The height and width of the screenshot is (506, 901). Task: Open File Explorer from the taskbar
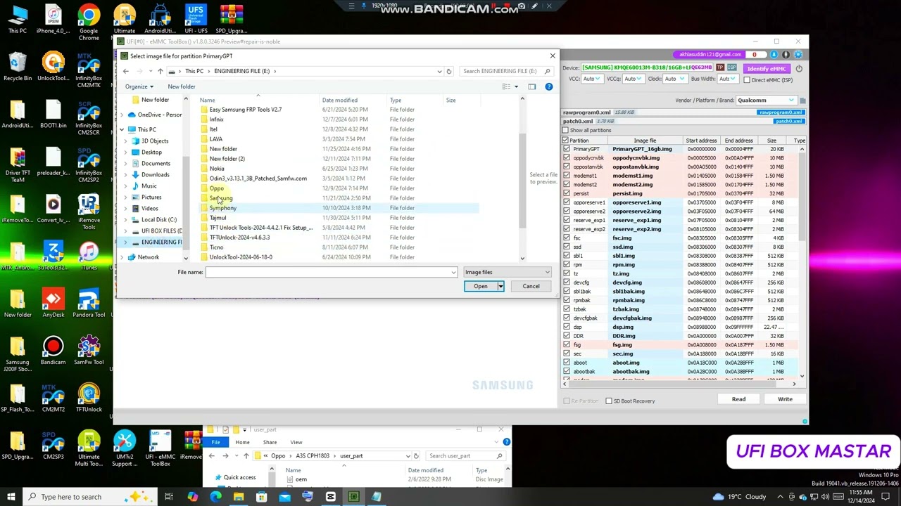pos(239,497)
